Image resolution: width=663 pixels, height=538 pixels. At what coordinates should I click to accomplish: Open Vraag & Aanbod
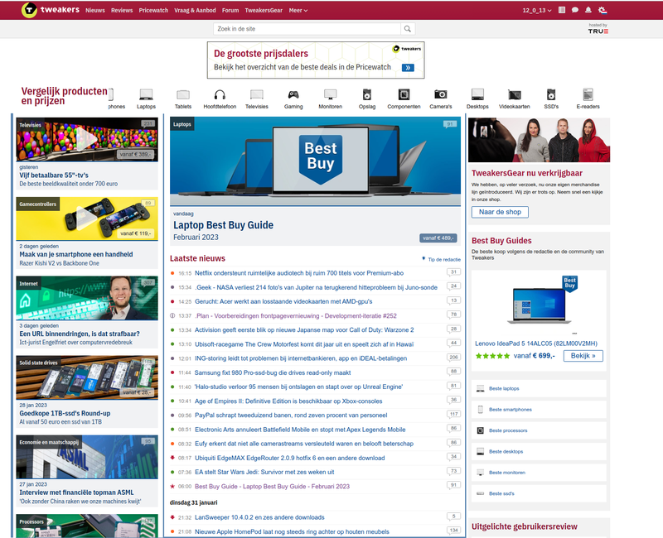click(x=195, y=10)
